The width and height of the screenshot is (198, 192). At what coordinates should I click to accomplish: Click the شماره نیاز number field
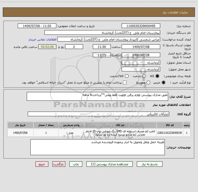[141, 26]
